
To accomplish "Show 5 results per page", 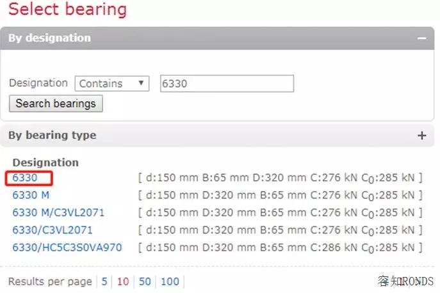I will pyautogui.click(x=105, y=281).
